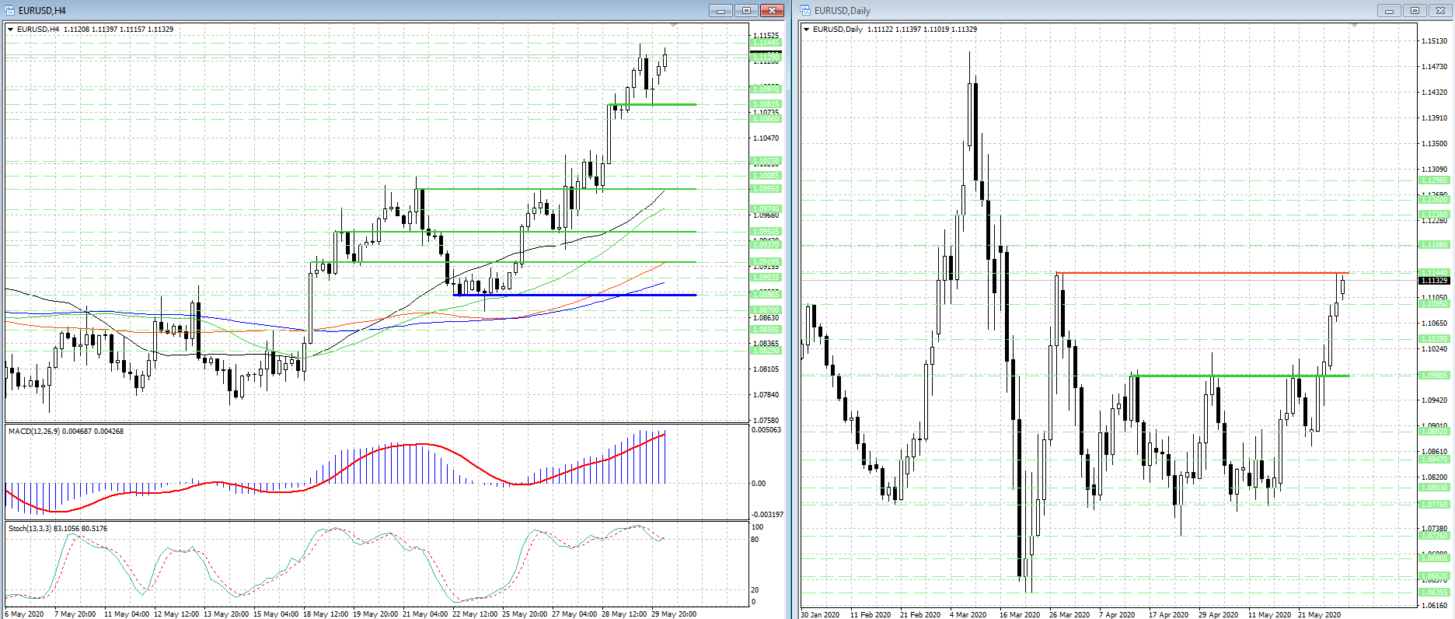Click the '6 May 2020' date on H4 axis
Image resolution: width=1455 pixels, height=619 pixels.
coord(24,614)
